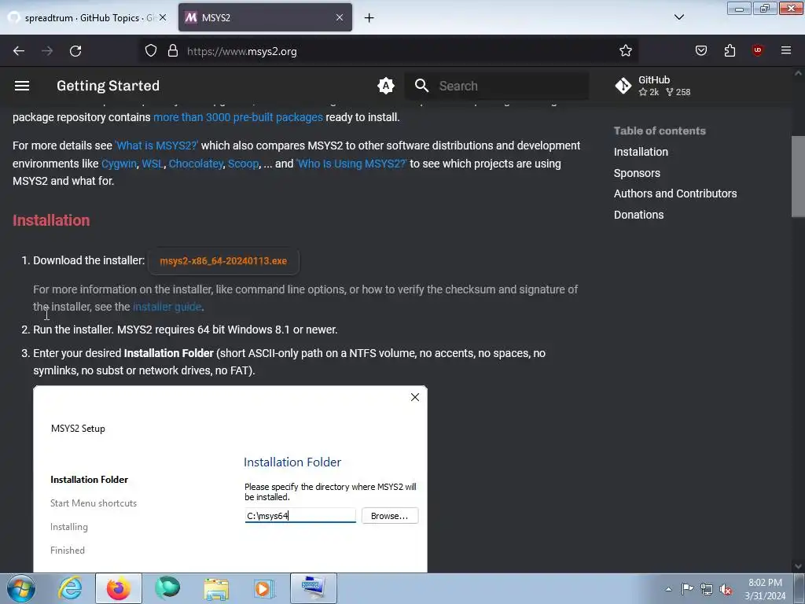
Task: Launch Internet Explorer from the taskbar
Action: (70, 588)
